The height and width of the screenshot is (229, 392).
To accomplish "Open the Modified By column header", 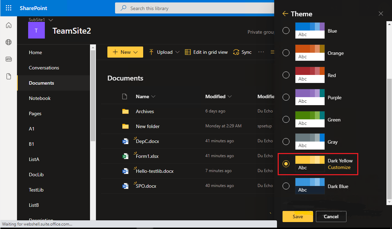I will (266, 96).
